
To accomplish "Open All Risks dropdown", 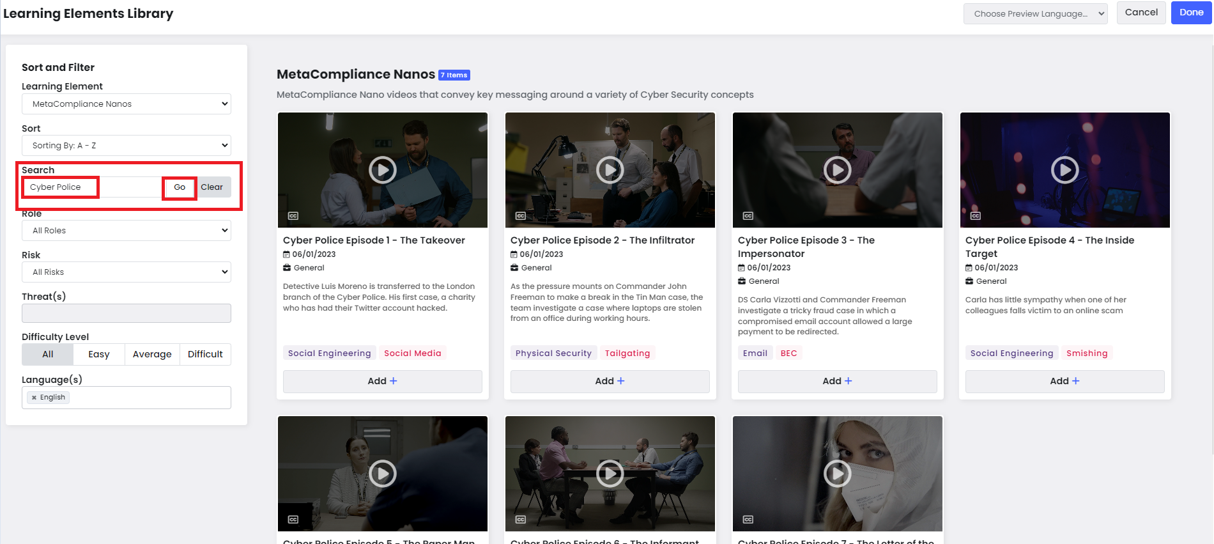I will tap(127, 272).
